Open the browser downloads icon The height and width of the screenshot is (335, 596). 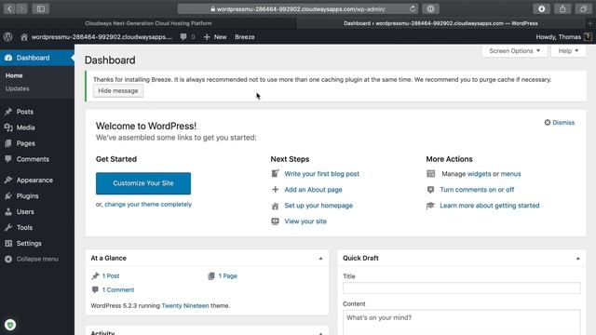pos(541,8)
